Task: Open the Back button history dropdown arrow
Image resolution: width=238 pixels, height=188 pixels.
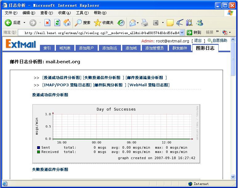Action: [25, 23]
